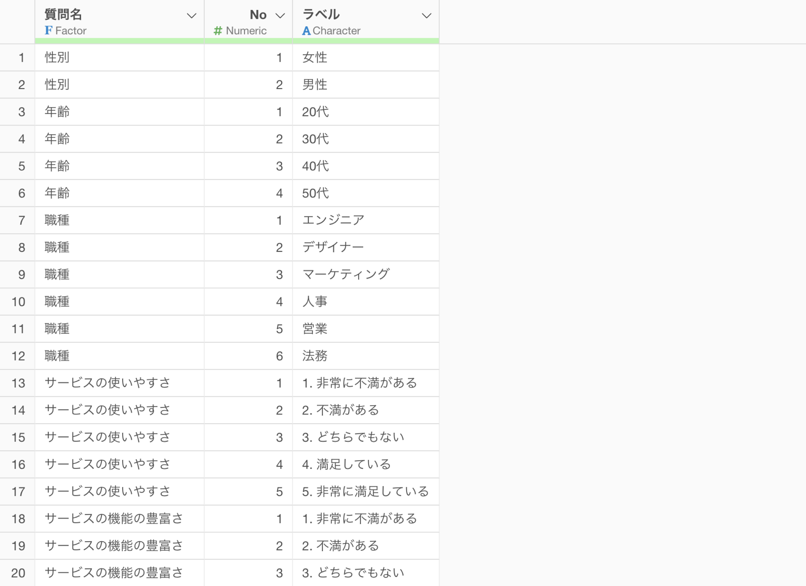
Task: Click the エンジニア label cell
Action: pyautogui.click(x=333, y=220)
